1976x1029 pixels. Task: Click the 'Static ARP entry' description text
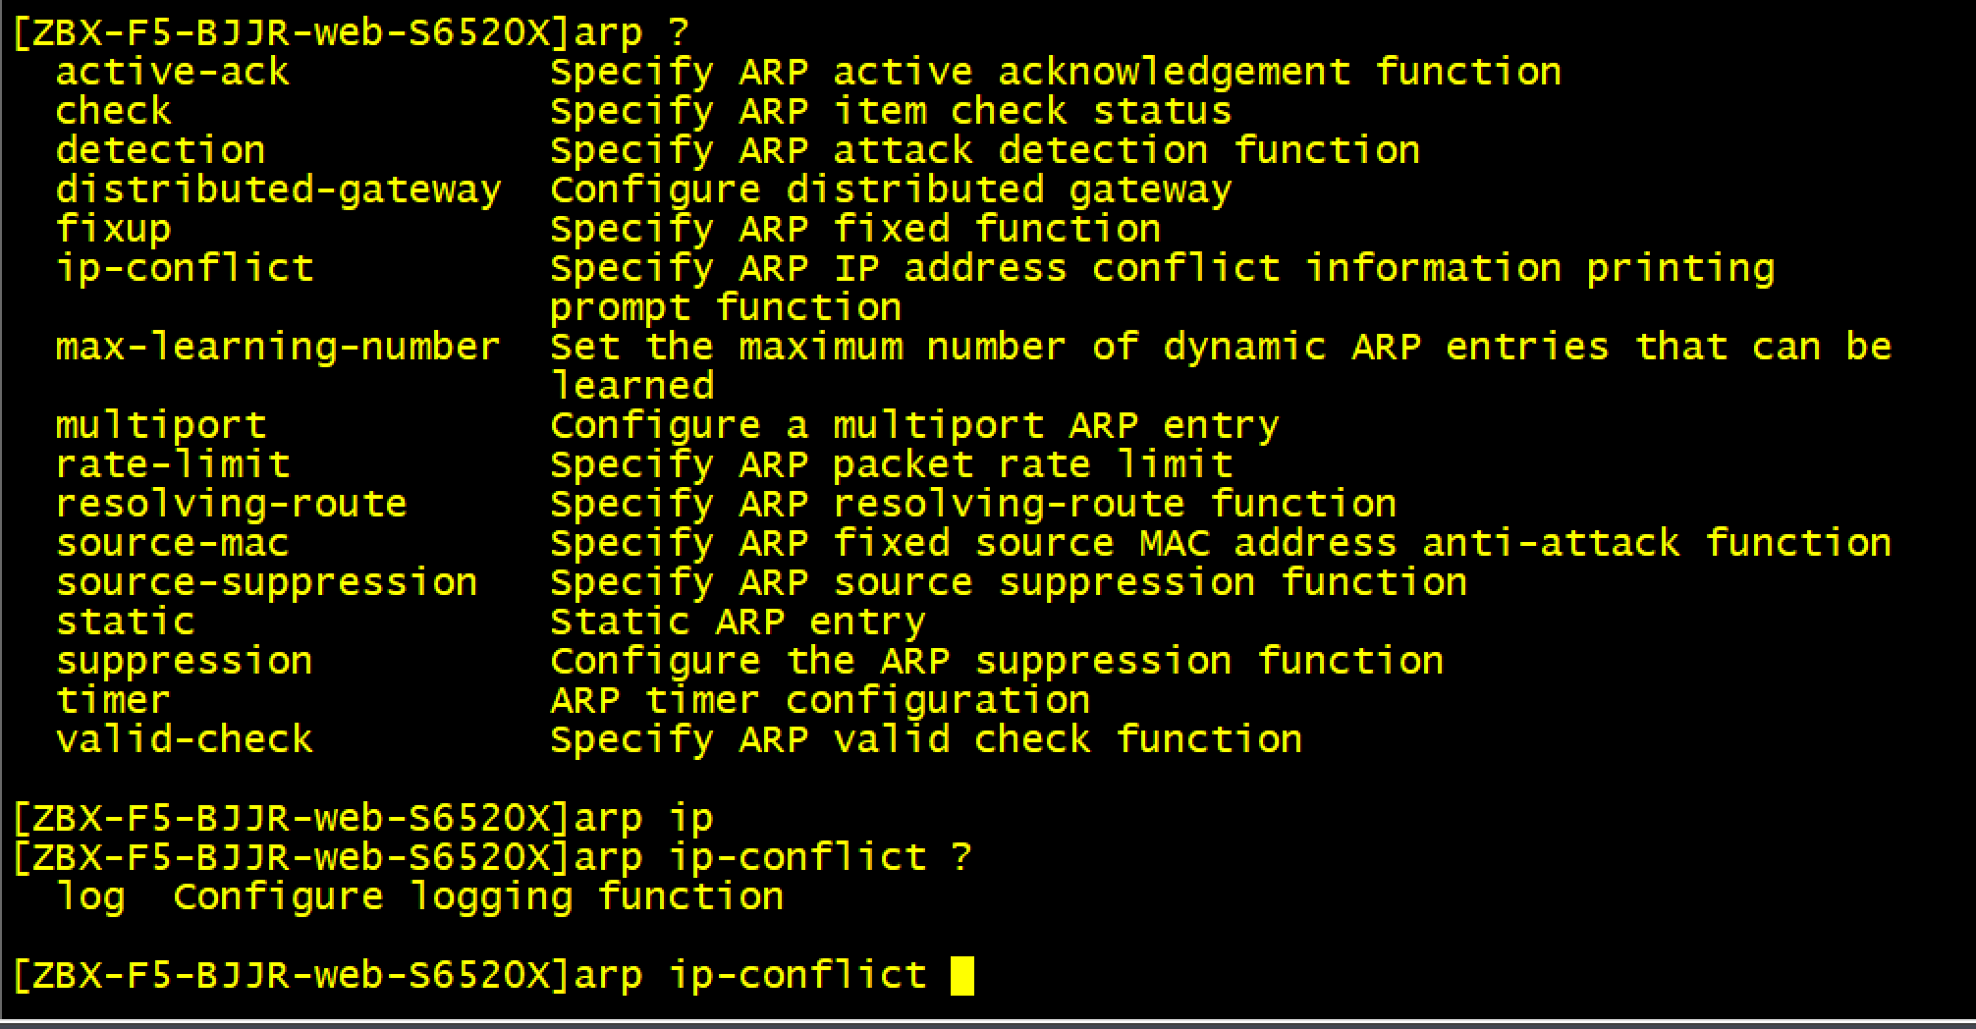pos(739,623)
